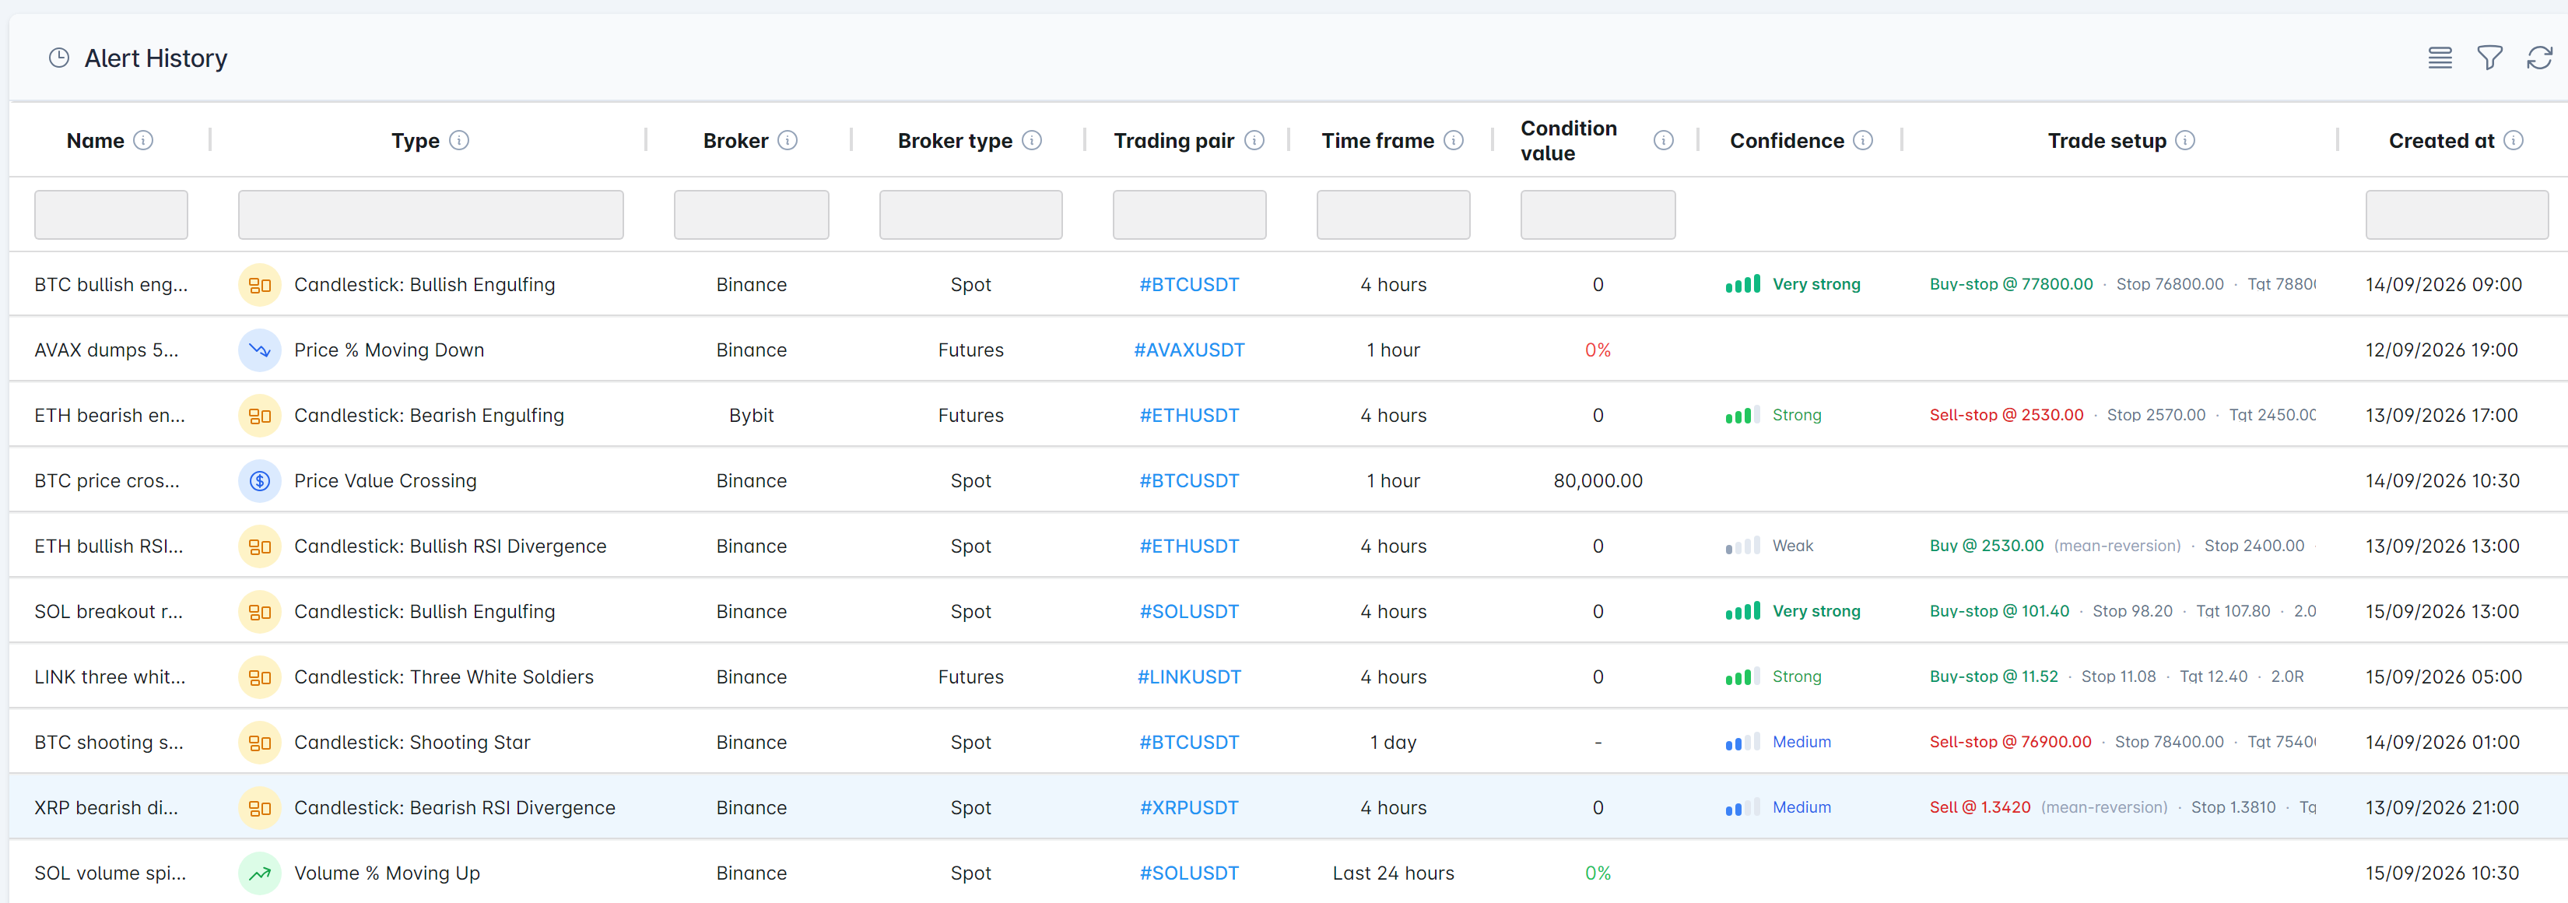The height and width of the screenshot is (903, 2568).
Task: Focus the Broker filter input
Action: coord(751,214)
